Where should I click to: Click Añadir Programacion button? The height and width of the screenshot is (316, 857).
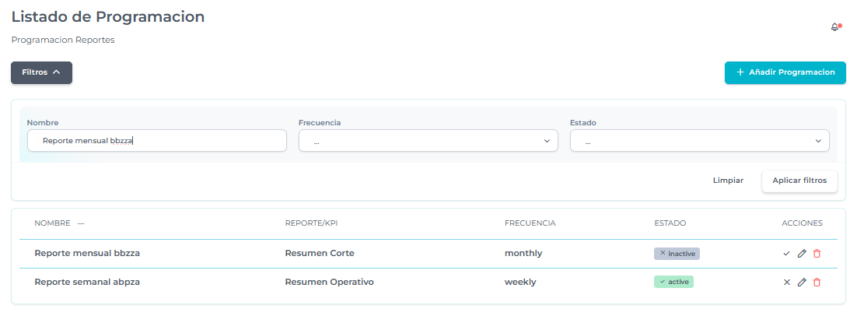click(x=785, y=72)
